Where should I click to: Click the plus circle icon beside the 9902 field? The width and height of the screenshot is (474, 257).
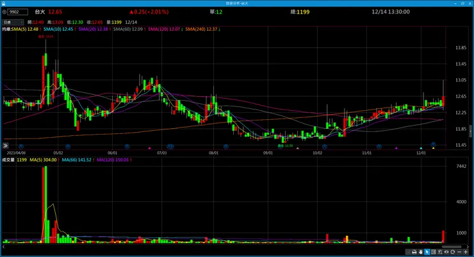click(4, 12)
